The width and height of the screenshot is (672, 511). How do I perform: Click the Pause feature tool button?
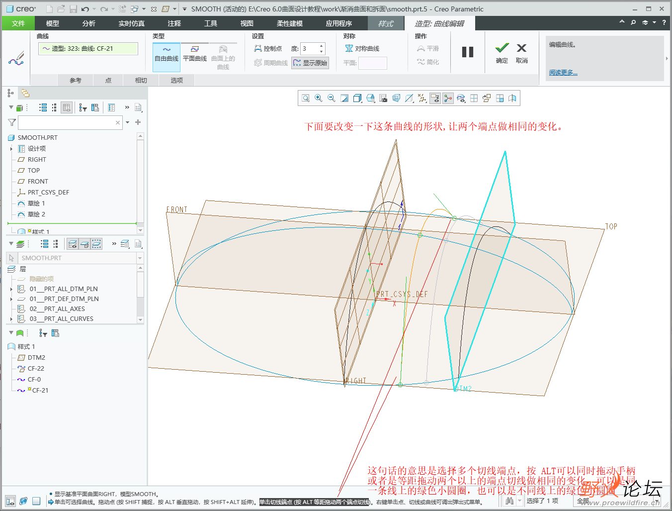468,52
